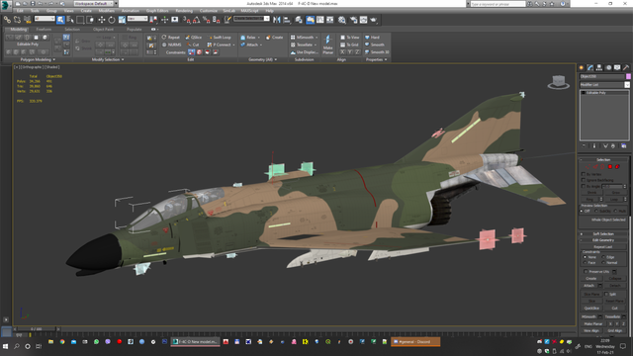Click the 3ds Max application logo button

pyautogui.click(x=5, y=5)
